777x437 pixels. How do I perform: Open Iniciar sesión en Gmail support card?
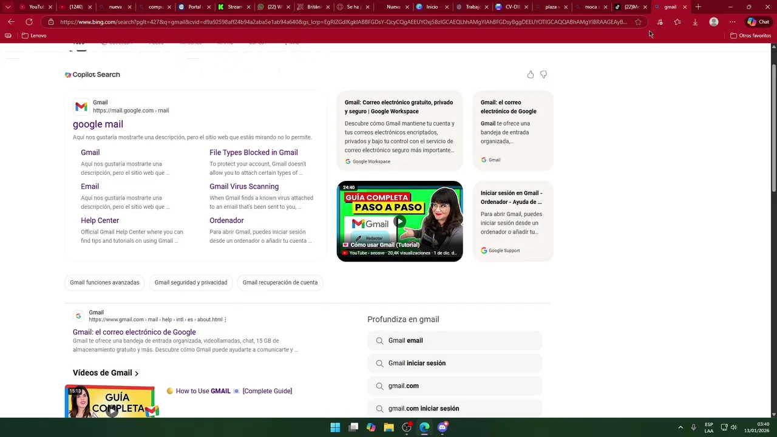tap(513, 221)
